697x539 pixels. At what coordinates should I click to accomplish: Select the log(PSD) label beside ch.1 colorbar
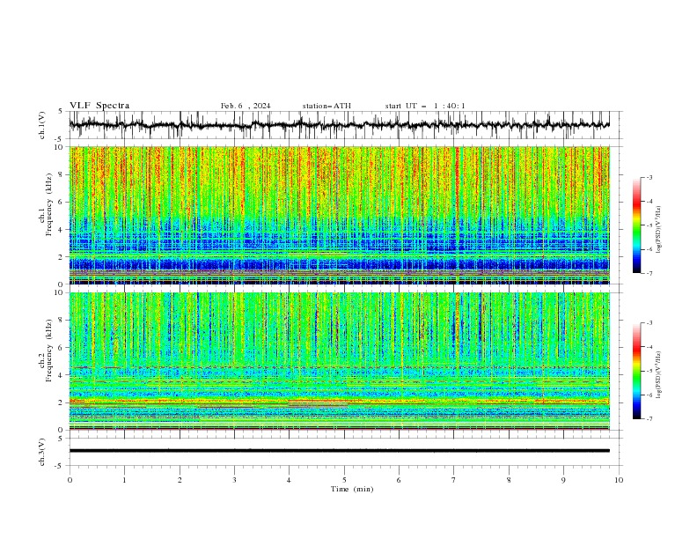pyautogui.click(x=658, y=230)
